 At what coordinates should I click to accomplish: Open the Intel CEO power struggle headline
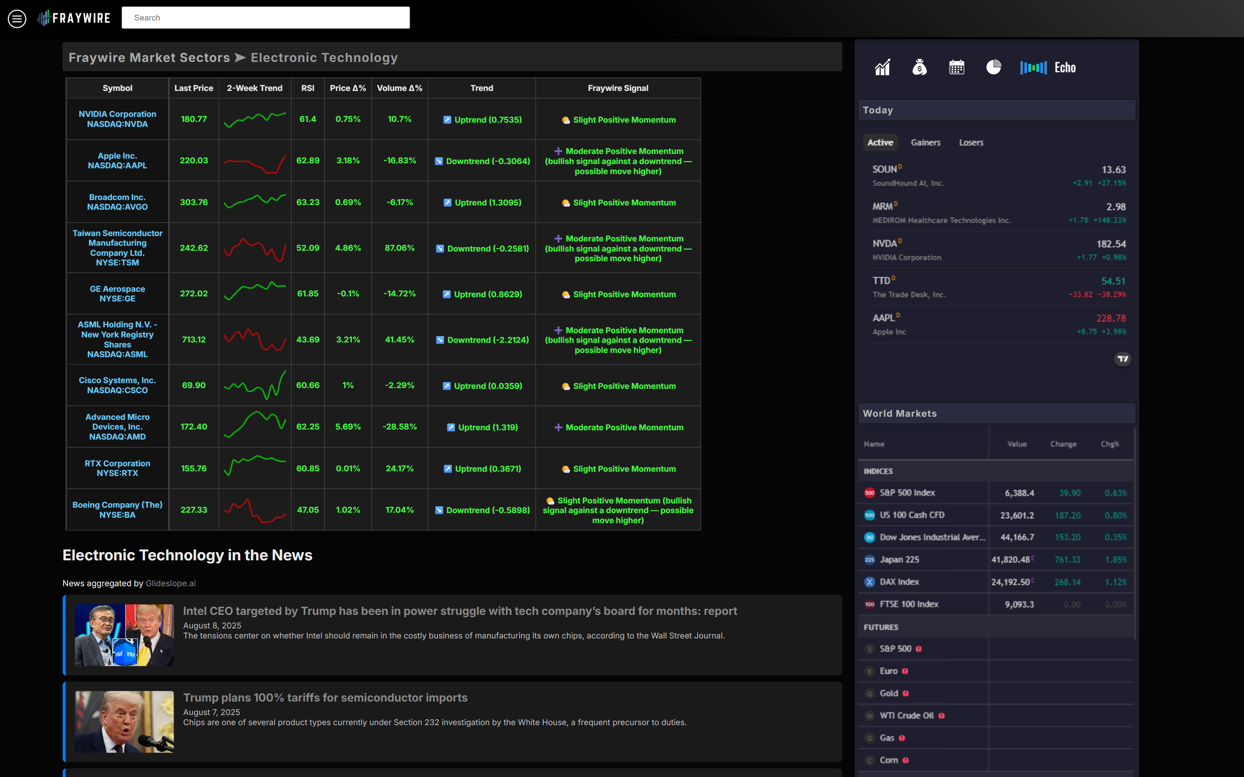[460, 611]
